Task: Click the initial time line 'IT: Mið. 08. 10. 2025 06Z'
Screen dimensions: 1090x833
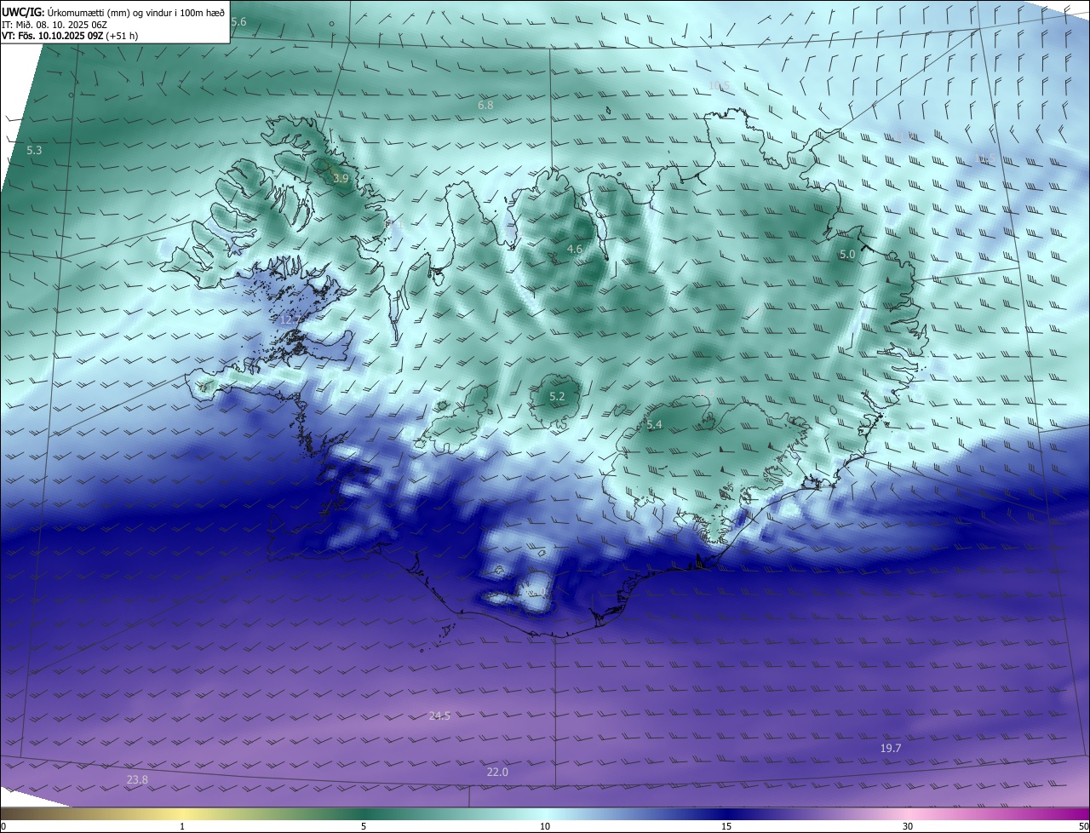Action: coord(54,25)
